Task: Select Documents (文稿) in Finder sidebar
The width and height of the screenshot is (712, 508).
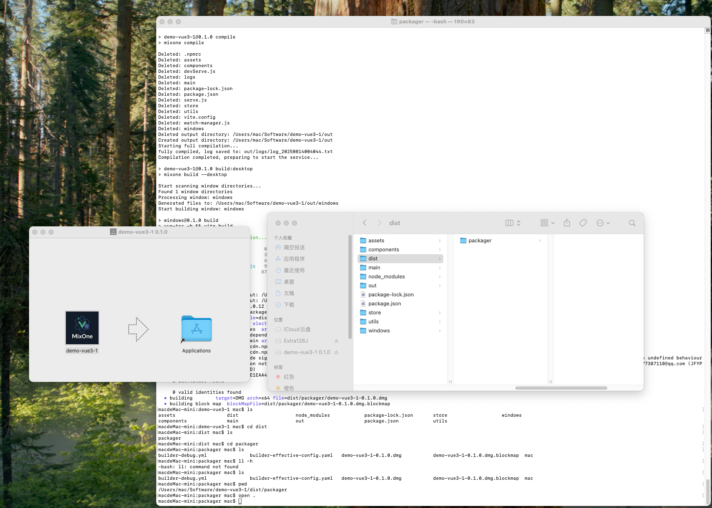Action: click(285, 293)
